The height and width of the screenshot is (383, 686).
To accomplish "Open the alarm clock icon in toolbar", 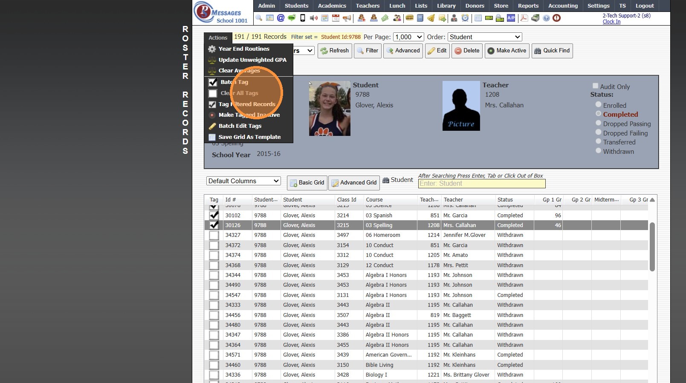I will point(465,18).
